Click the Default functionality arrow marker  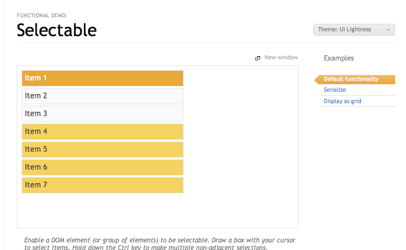click(x=317, y=80)
